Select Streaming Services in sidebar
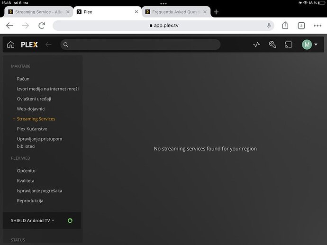This screenshot has width=327, height=245. click(x=36, y=119)
